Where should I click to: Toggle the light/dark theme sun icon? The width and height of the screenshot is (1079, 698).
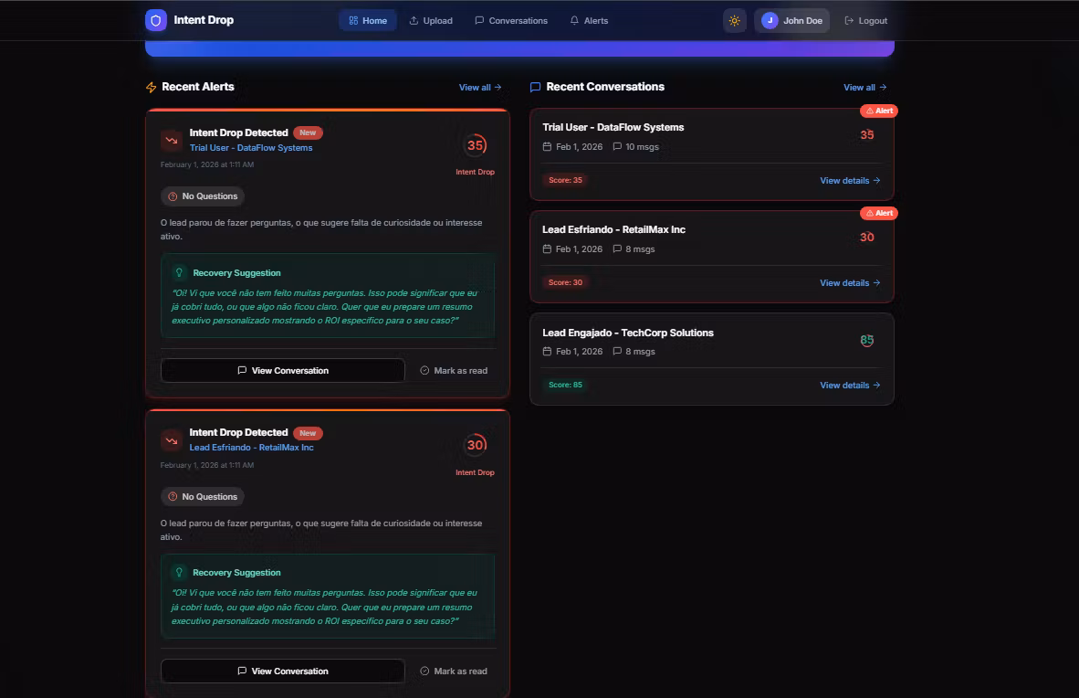pos(734,21)
